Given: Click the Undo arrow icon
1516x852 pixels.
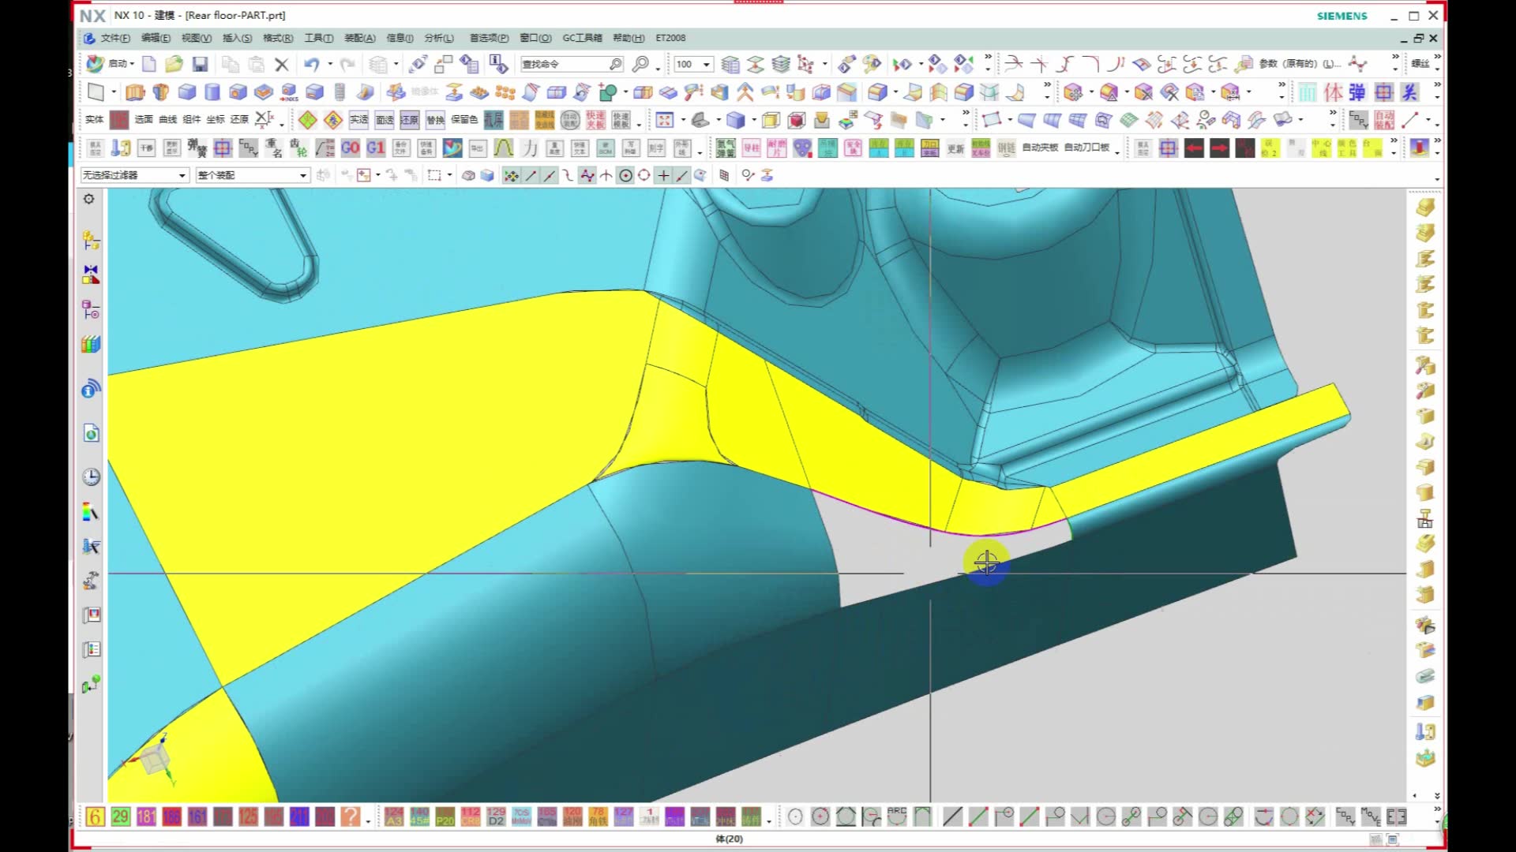Looking at the screenshot, I should click(x=312, y=65).
